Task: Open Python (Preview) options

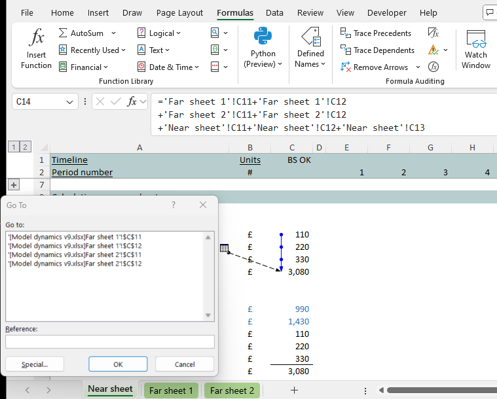Action: [263, 48]
